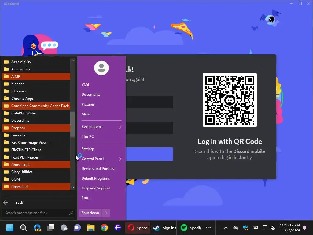
Task: Launch Edge Preview from the taskbar
Action: [x=37, y=228]
